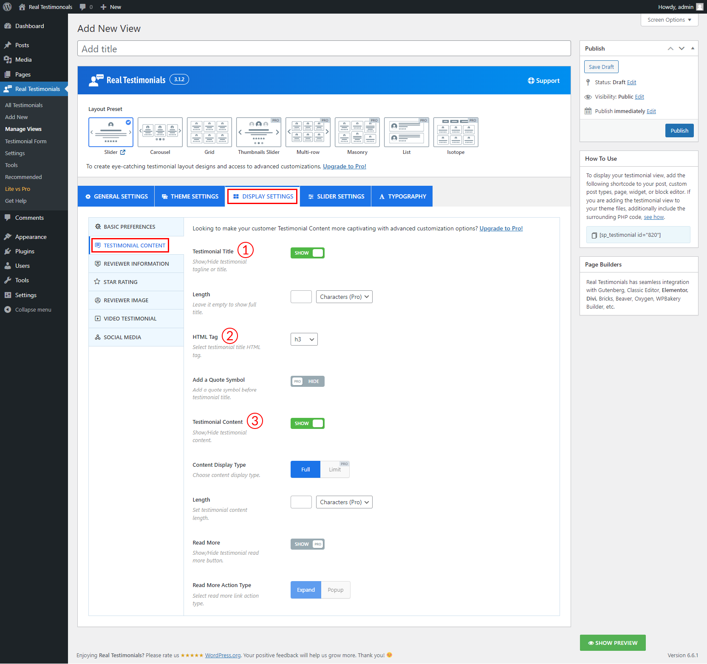
Task: Choose the Grid layout preset icon
Action: (x=209, y=132)
